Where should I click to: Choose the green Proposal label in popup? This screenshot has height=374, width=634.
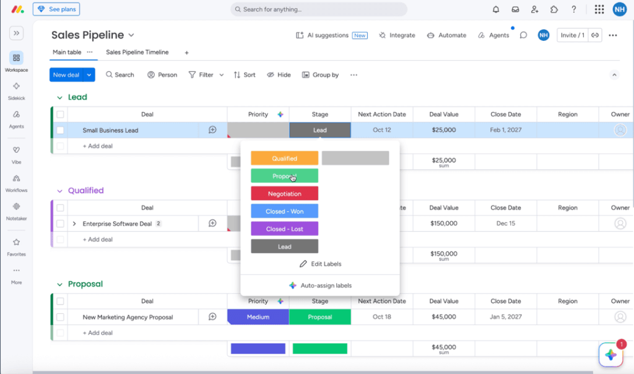pos(284,176)
